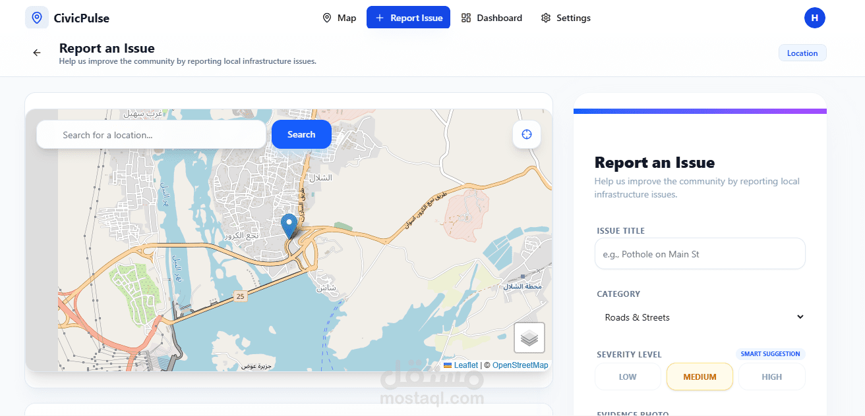Click the blue map marker pin
This screenshot has height=416, width=865.
(289, 225)
